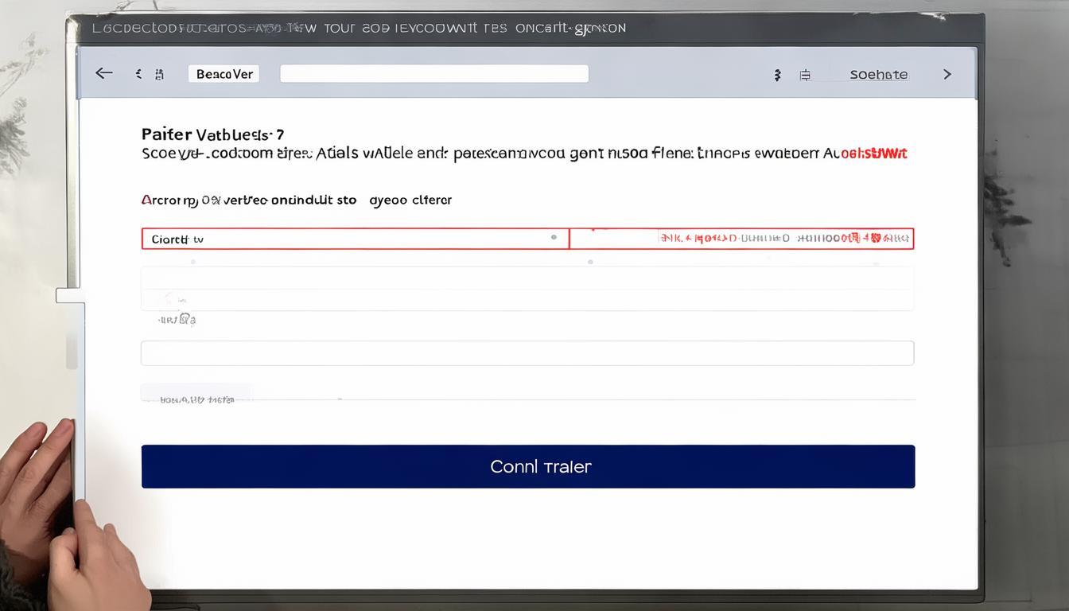
Task: Click the back arrow in the toolbar
Action: (103, 74)
